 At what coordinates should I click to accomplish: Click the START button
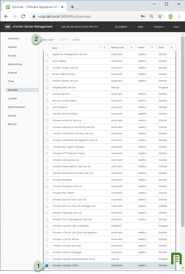coord(63,40)
